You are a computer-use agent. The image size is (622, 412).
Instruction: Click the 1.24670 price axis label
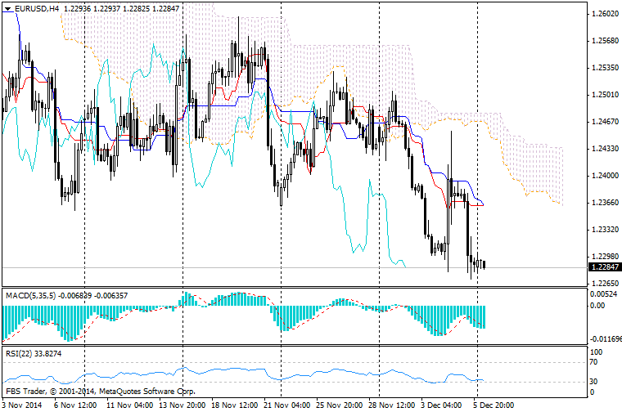pos(605,122)
